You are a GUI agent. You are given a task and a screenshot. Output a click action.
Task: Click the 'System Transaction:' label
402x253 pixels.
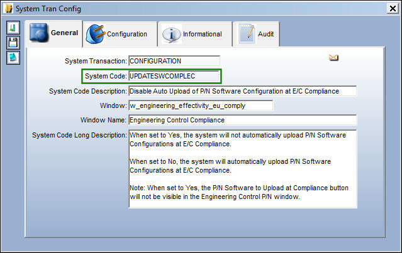tap(96, 61)
